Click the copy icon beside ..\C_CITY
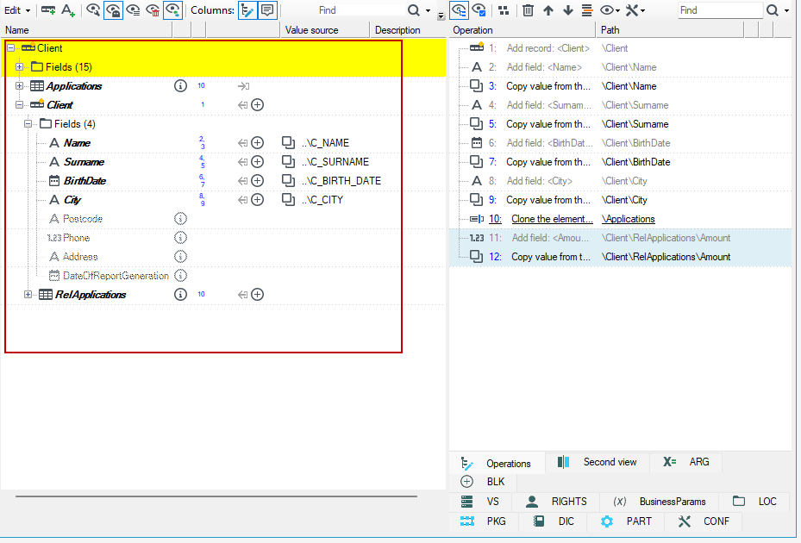This screenshot has height=543, width=801. point(288,200)
